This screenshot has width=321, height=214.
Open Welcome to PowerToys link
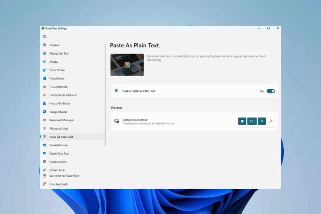(x=73, y=176)
